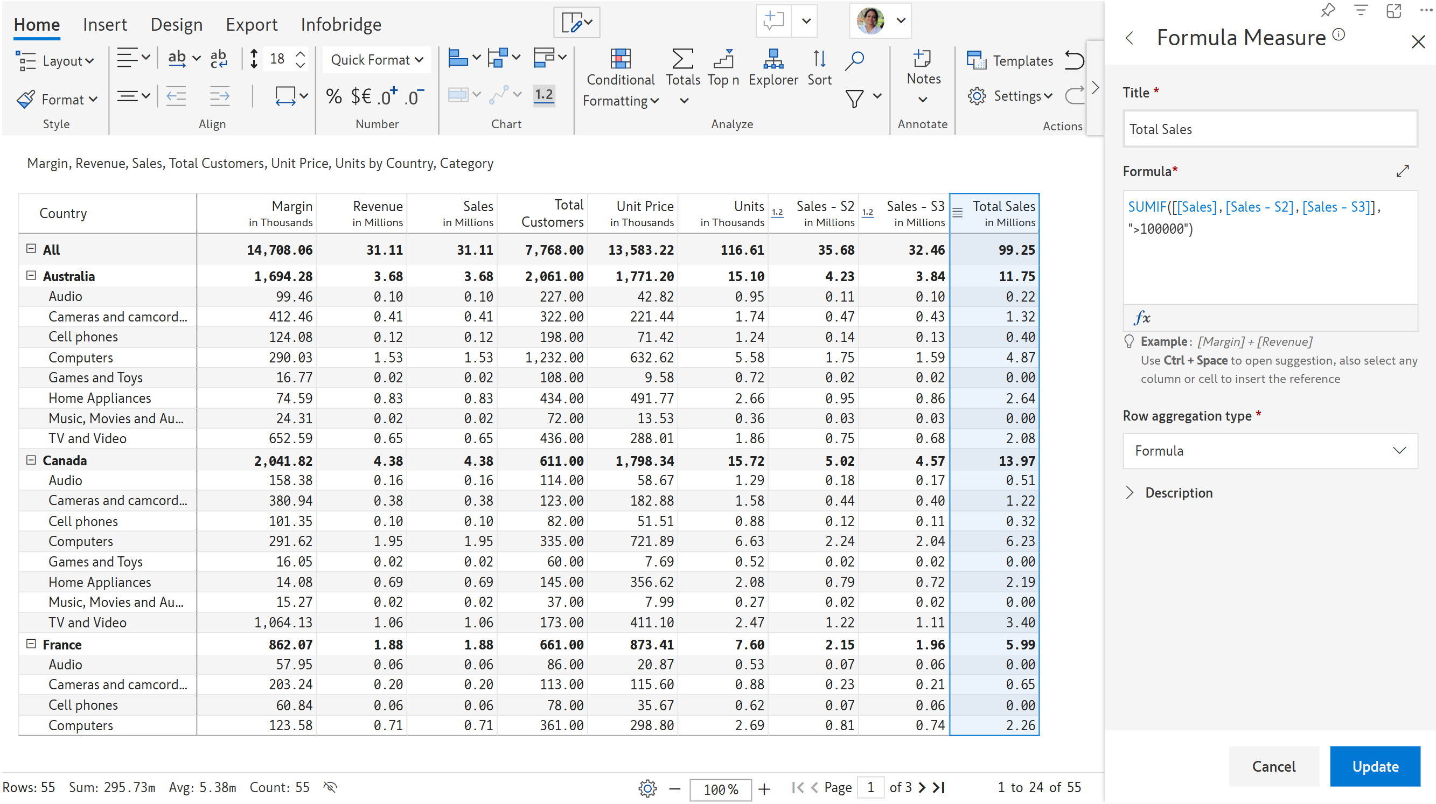Open the Row aggregation type dropdown

(1270, 450)
